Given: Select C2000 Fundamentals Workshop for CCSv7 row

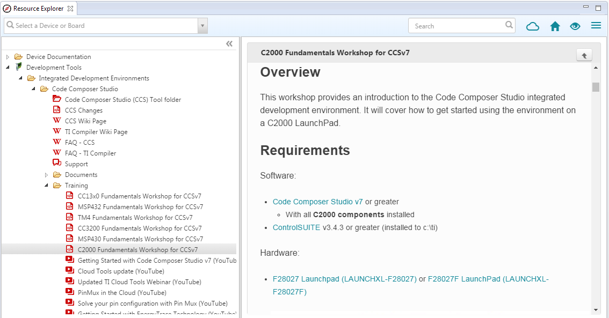Looking at the screenshot, I should point(119,249).
